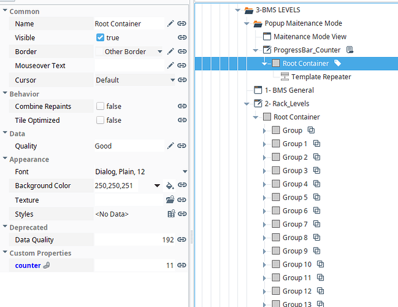Click the binding link icon for Texture
Screen dimensions: 398x307
(182, 200)
